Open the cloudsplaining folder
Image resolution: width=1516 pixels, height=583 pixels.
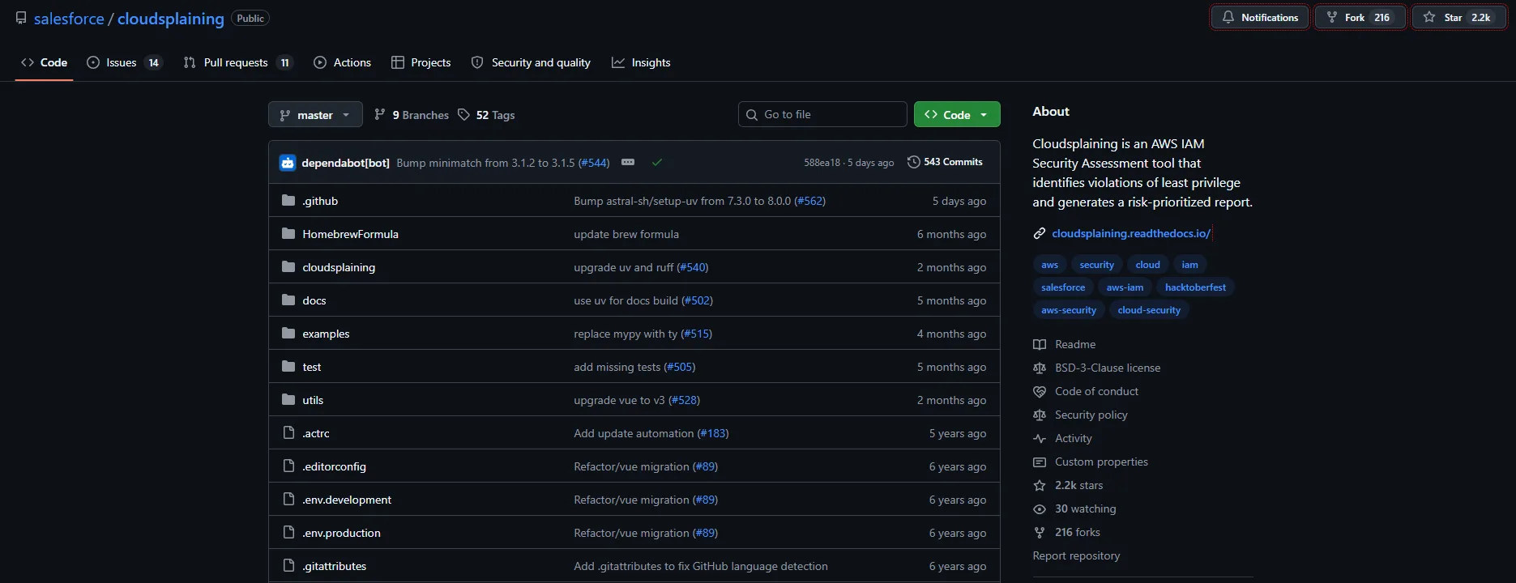pos(339,267)
